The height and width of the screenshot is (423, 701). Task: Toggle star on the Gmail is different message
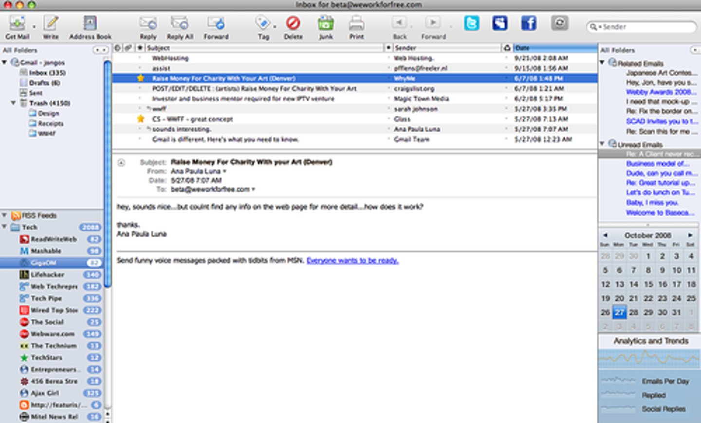141,139
